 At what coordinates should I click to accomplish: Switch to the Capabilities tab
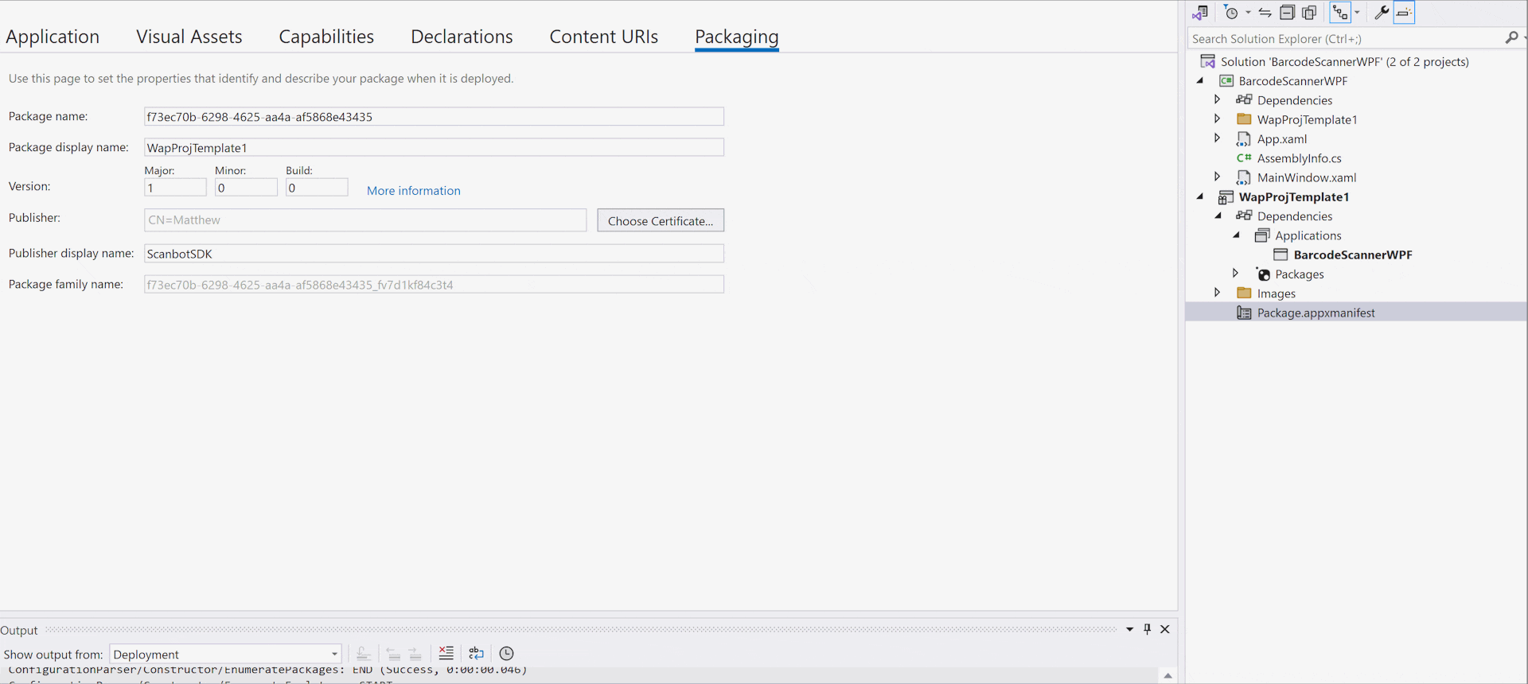(326, 37)
